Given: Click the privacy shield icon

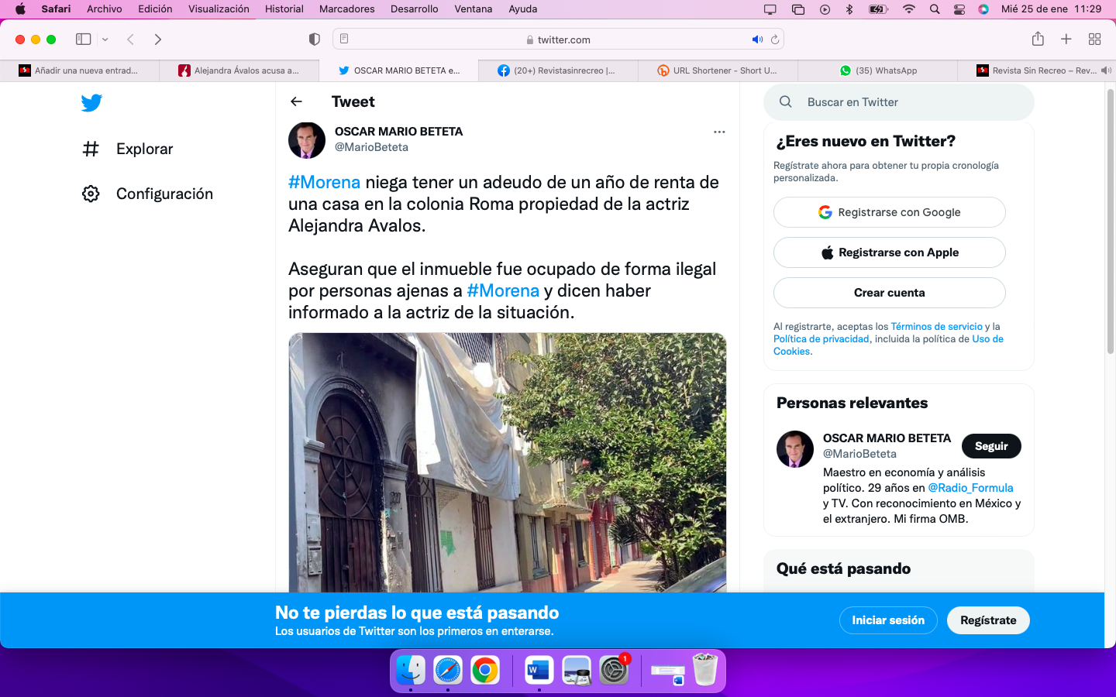Looking at the screenshot, I should (314, 39).
